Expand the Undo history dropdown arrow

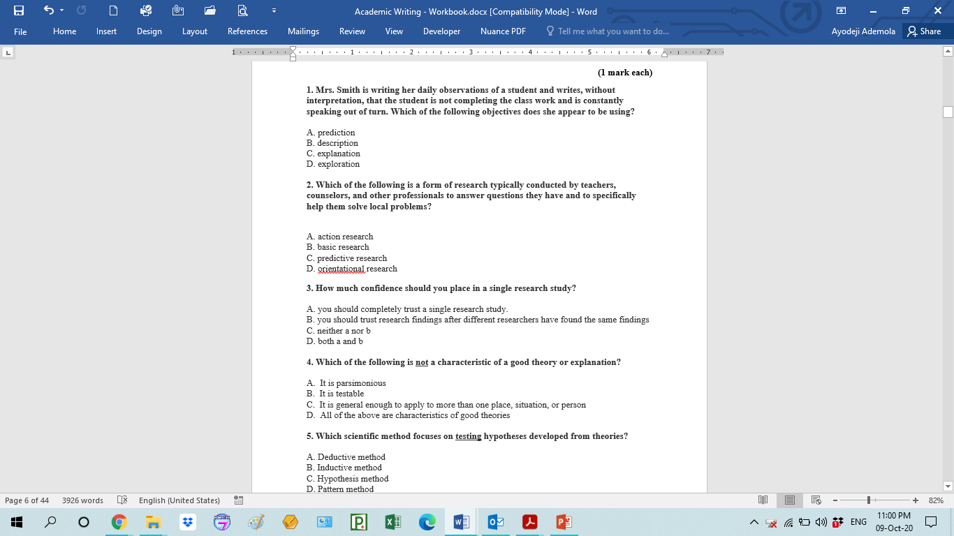tap(61, 11)
